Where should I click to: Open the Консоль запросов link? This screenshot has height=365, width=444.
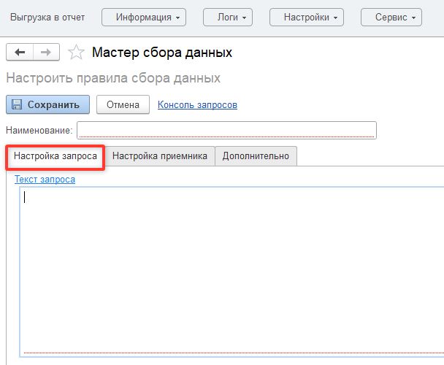click(197, 105)
